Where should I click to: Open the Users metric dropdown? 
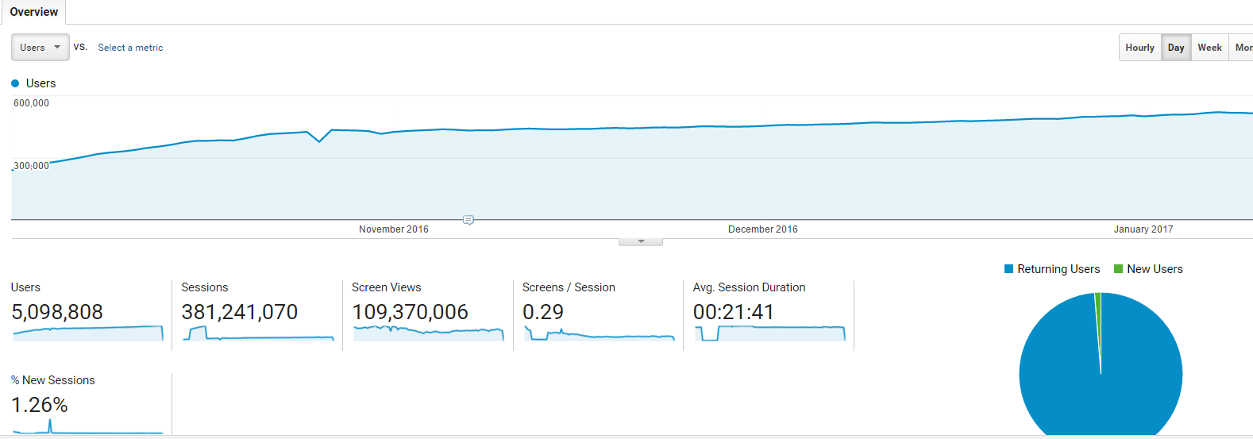tap(40, 48)
